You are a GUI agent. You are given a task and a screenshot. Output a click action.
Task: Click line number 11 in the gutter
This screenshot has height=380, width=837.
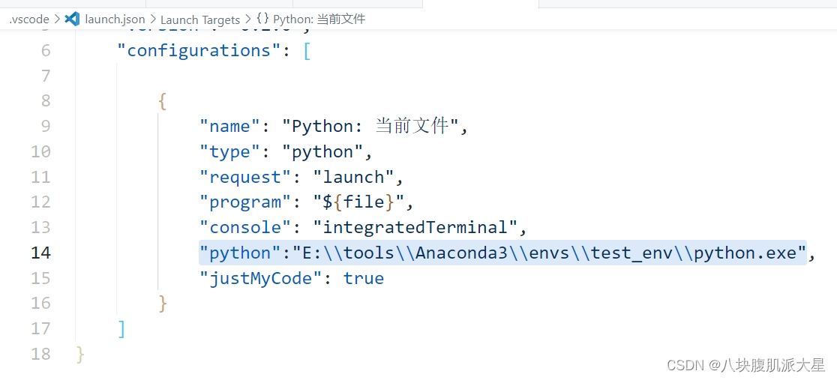point(41,177)
